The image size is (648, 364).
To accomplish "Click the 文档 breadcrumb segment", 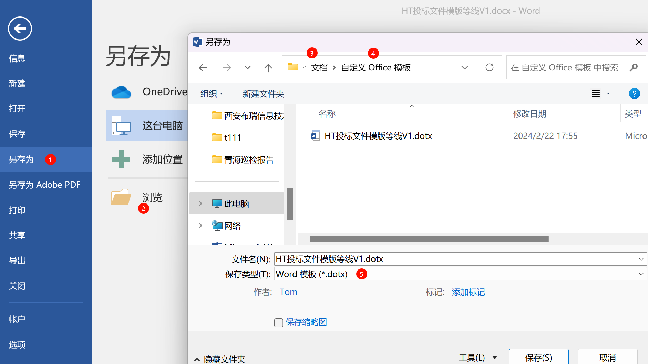I will (x=319, y=68).
